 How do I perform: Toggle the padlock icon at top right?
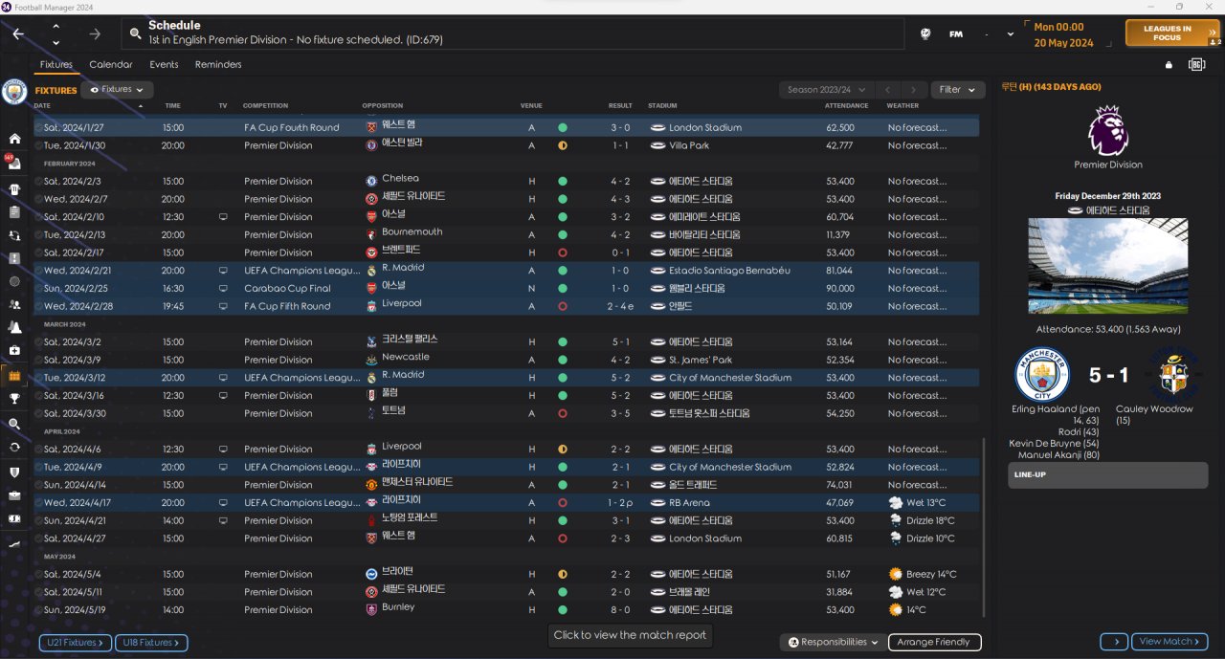click(x=1168, y=65)
